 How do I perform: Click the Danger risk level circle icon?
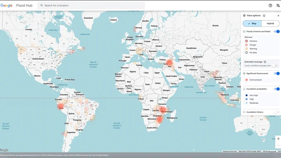(x=246, y=45)
